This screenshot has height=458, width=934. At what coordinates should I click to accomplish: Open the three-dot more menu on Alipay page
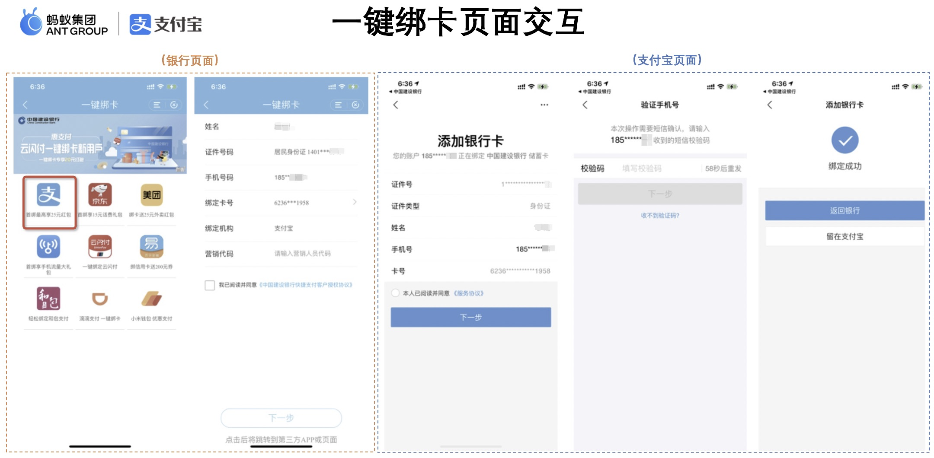coord(544,105)
